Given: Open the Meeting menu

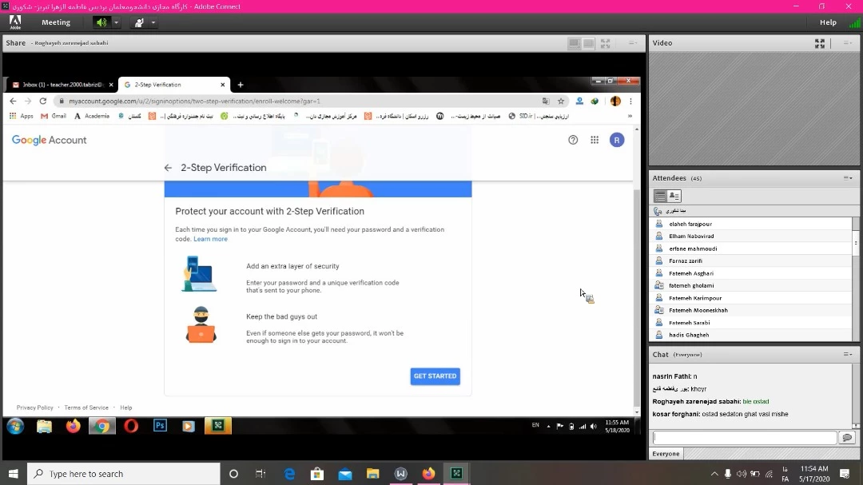Looking at the screenshot, I should (x=56, y=22).
